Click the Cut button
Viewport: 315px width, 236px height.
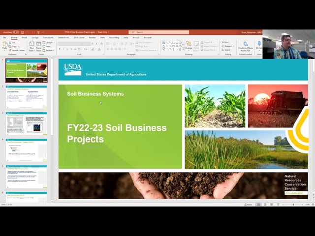point(12,43)
